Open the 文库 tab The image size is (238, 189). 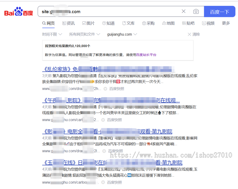(x=129, y=23)
